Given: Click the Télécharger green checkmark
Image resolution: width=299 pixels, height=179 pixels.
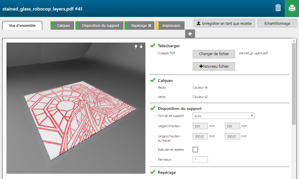Looking at the screenshot, I should (153, 45).
